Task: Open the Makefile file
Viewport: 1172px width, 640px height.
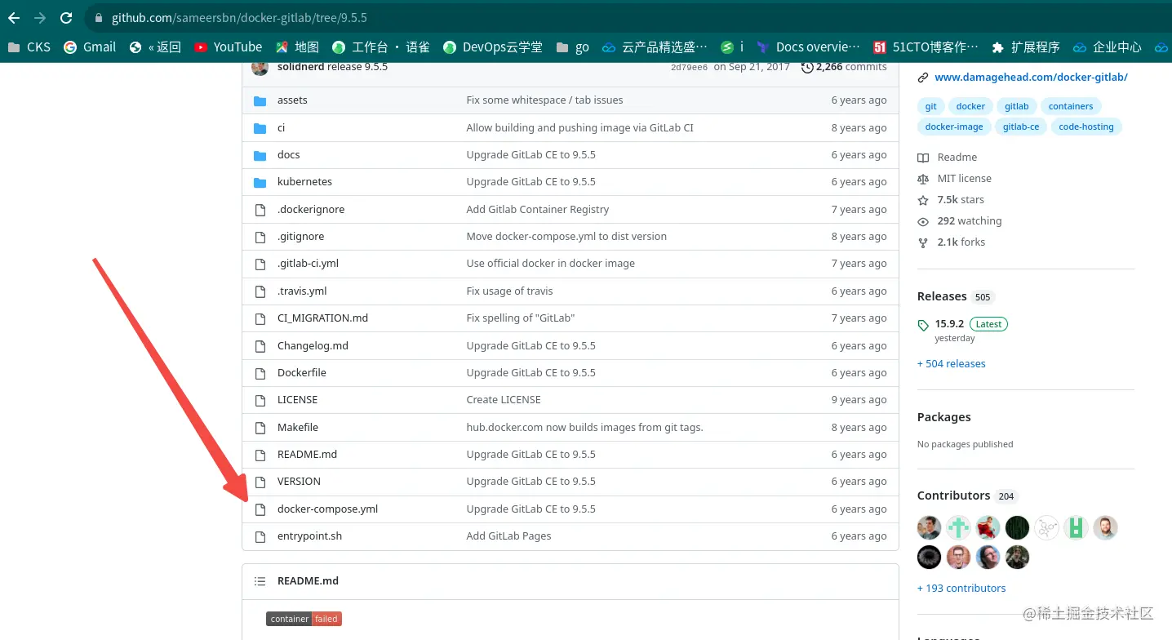Action: (x=298, y=428)
